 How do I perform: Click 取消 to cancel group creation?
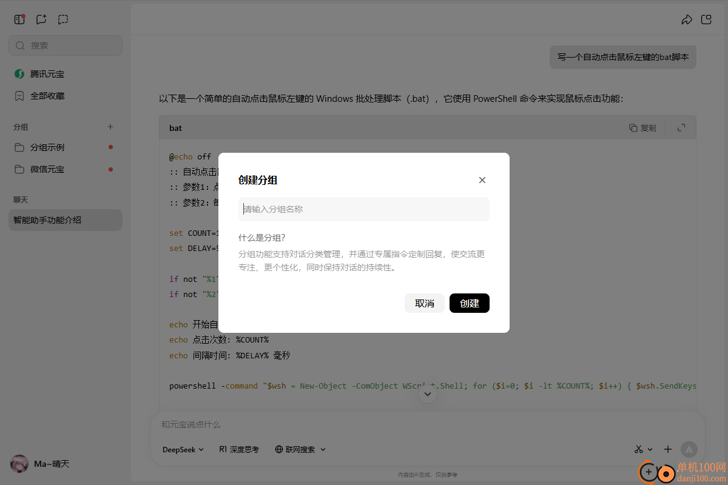pos(425,303)
